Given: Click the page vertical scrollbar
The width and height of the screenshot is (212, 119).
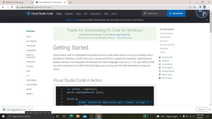Looking at the screenshot, I should (211, 22).
